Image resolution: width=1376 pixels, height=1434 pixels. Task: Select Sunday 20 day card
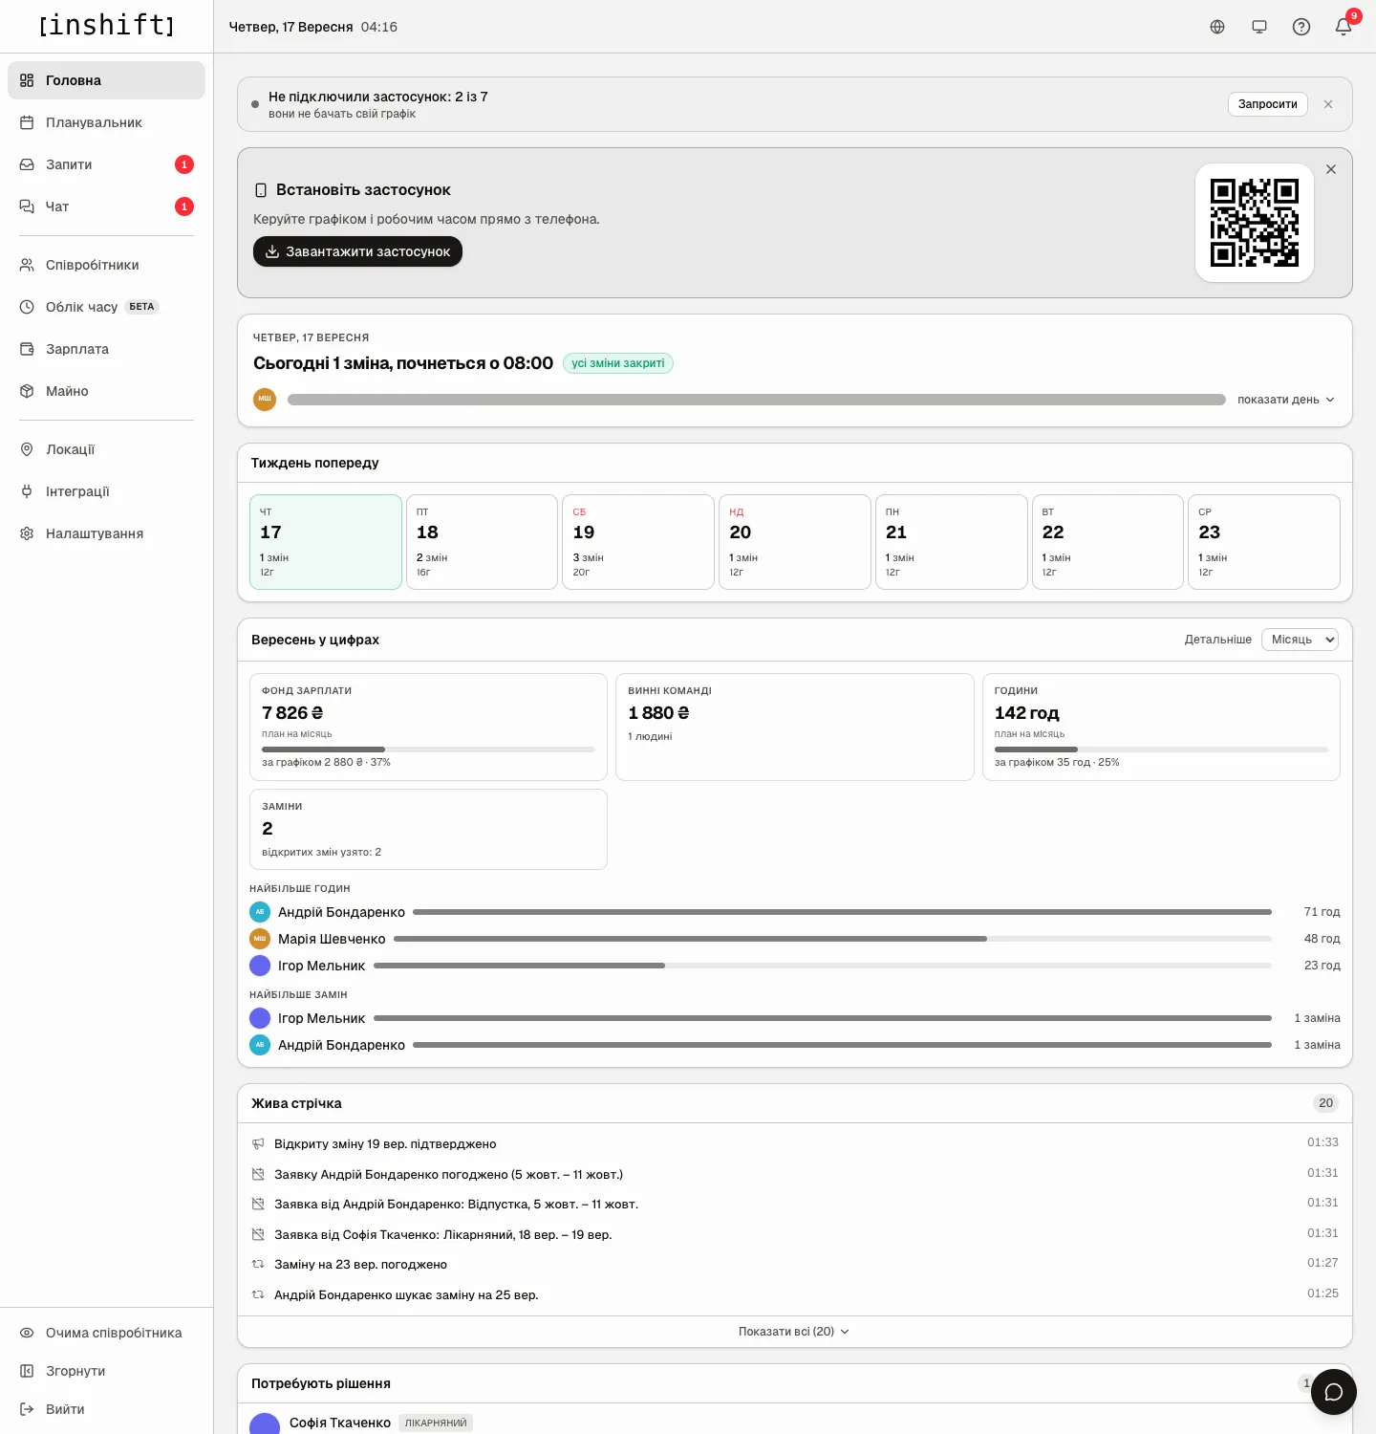(795, 542)
